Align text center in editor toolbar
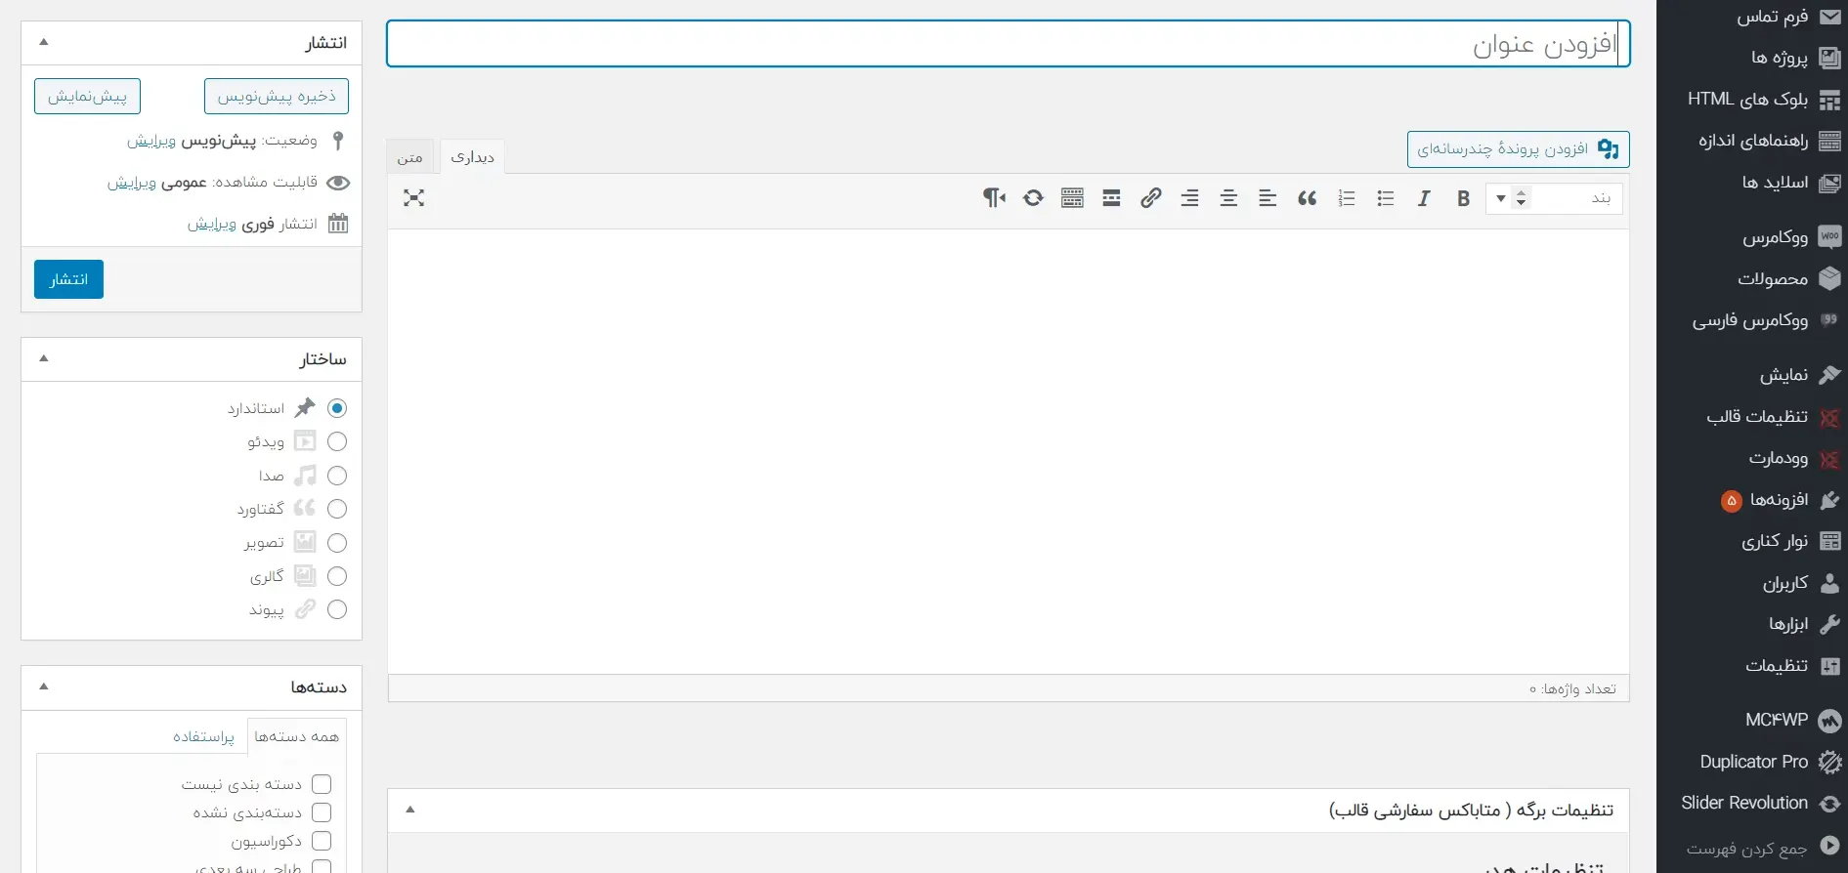The image size is (1848, 873). pyautogui.click(x=1228, y=198)
